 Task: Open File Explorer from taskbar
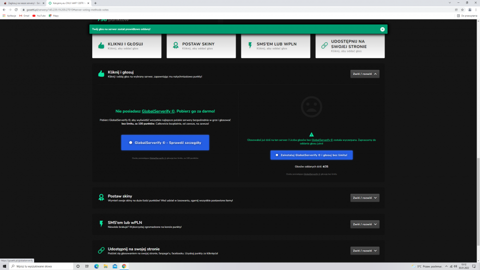click(106, 266)
